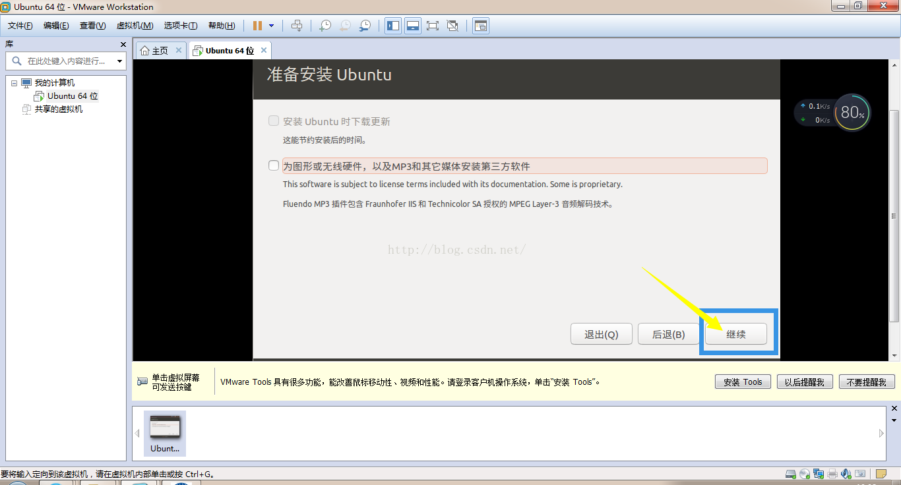Select 我的计算机 in the library tree

pyautogui.click(x=55, y=83)
